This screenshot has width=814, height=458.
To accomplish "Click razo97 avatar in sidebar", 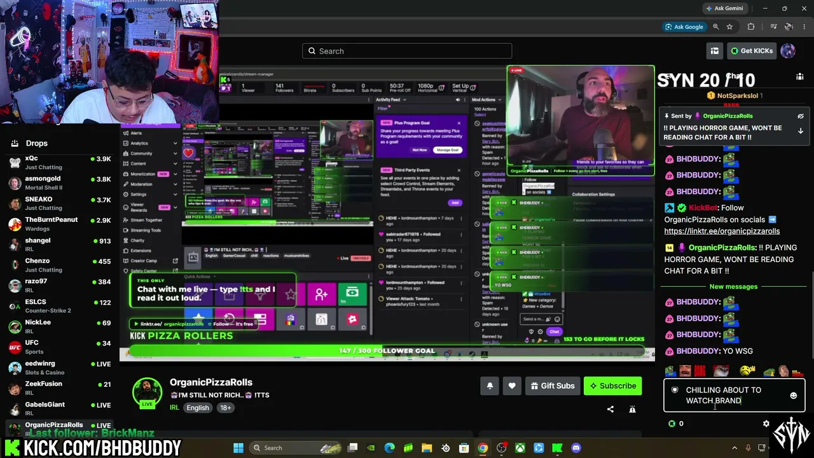I will pos(15,286).
